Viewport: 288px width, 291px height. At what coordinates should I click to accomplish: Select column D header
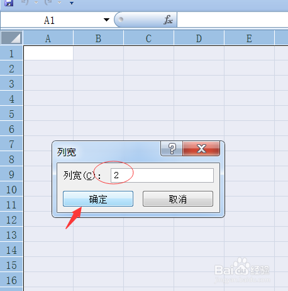[x=199, y=38]
